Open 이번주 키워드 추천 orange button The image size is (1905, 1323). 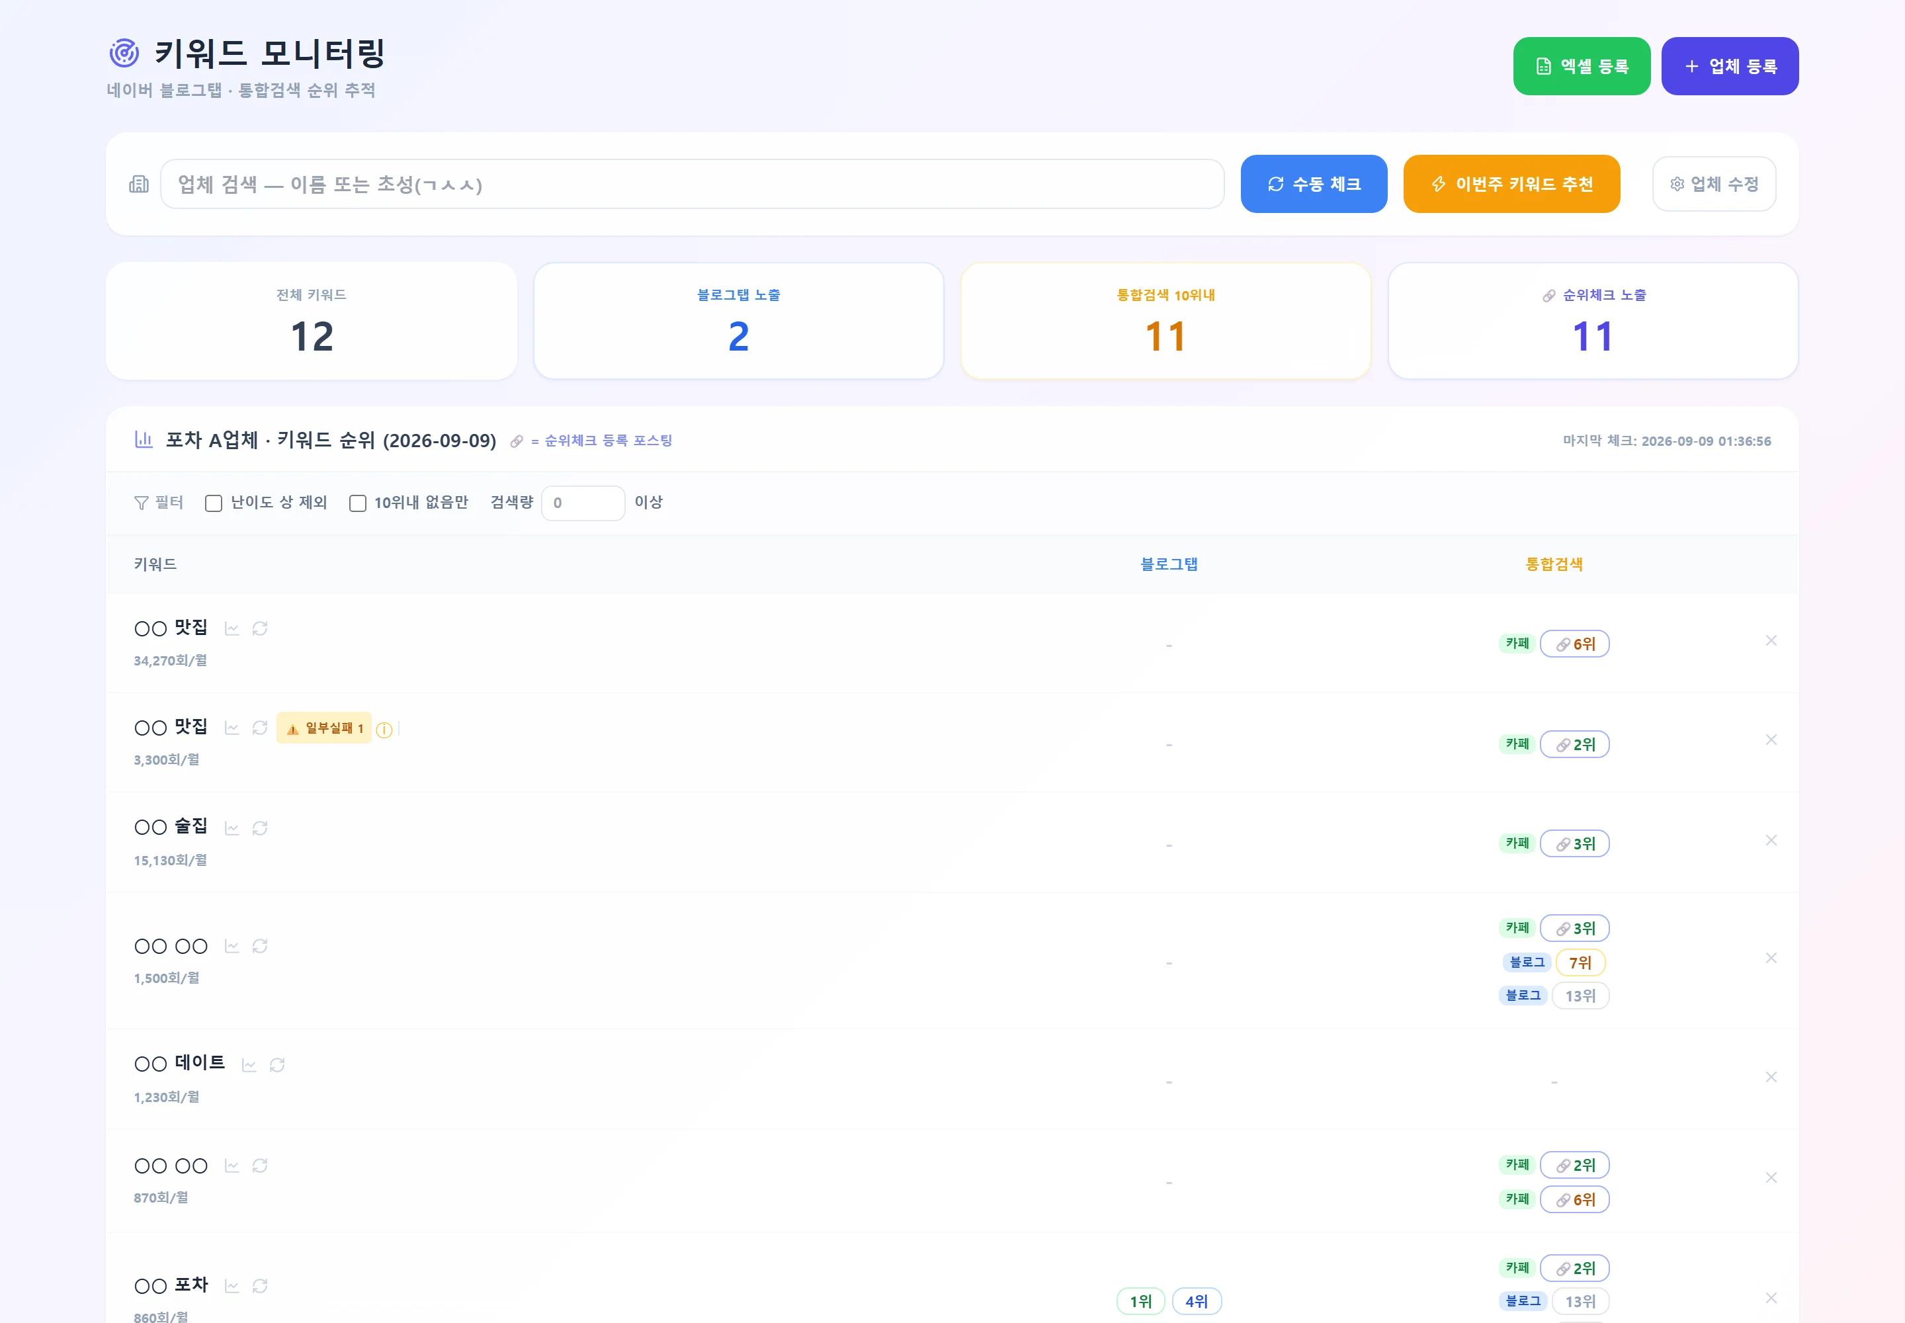point(1511,184)
